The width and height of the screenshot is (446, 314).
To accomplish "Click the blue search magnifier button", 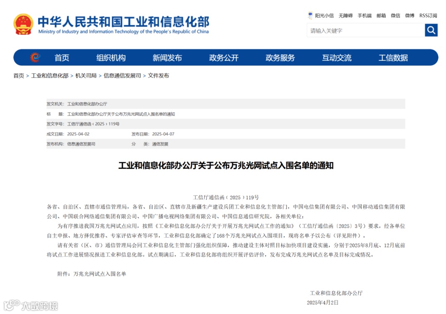I will (431, 30).
